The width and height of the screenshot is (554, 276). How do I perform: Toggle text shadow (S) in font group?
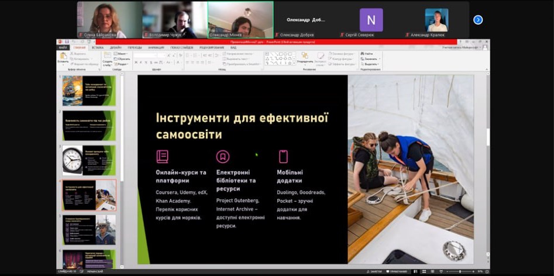pyautogui.click(x=150, y=63)
